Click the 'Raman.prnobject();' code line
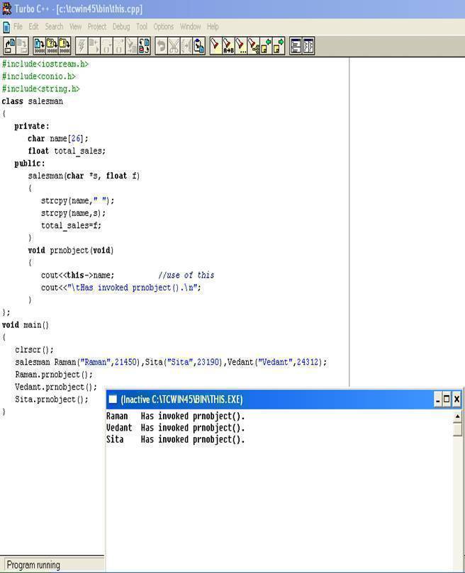This screenshot has height=573, width=465. [x=54, y=375]
